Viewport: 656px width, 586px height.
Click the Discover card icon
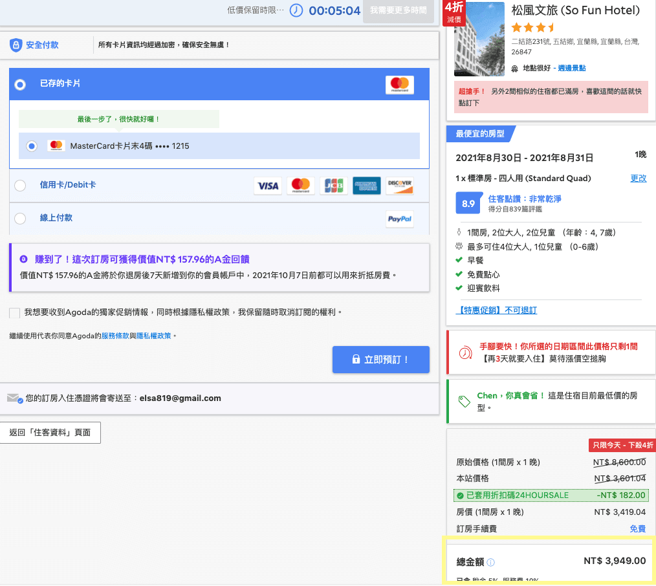pos(399,184)
